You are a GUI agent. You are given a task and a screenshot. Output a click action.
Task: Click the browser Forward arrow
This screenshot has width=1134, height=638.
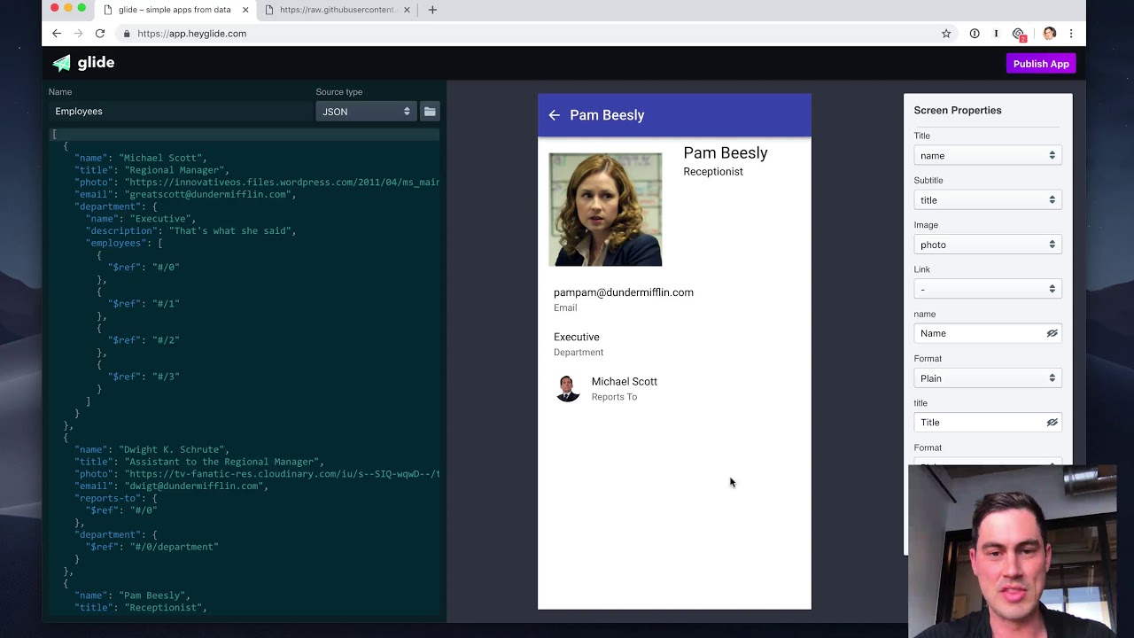coord(78,34)
